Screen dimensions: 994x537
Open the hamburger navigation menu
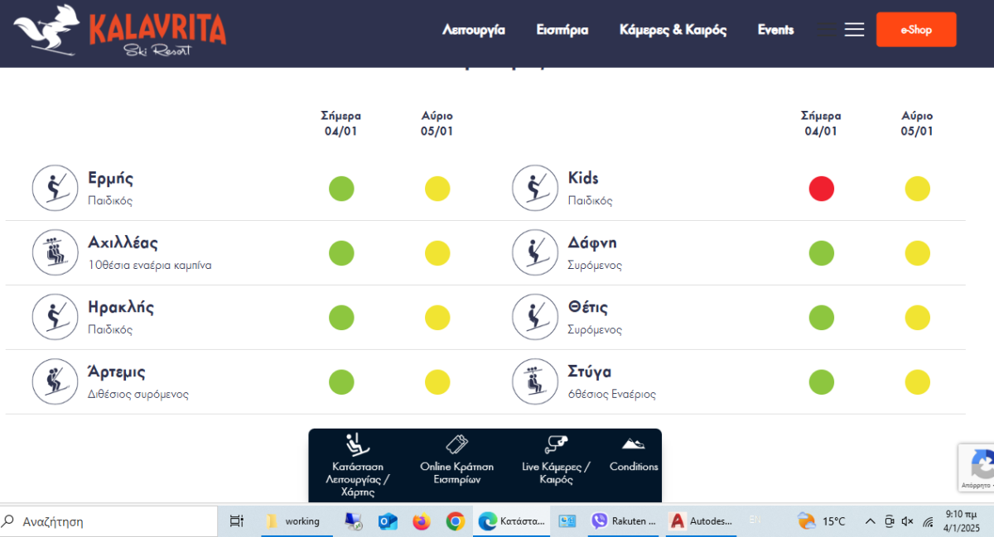(854, 30)
